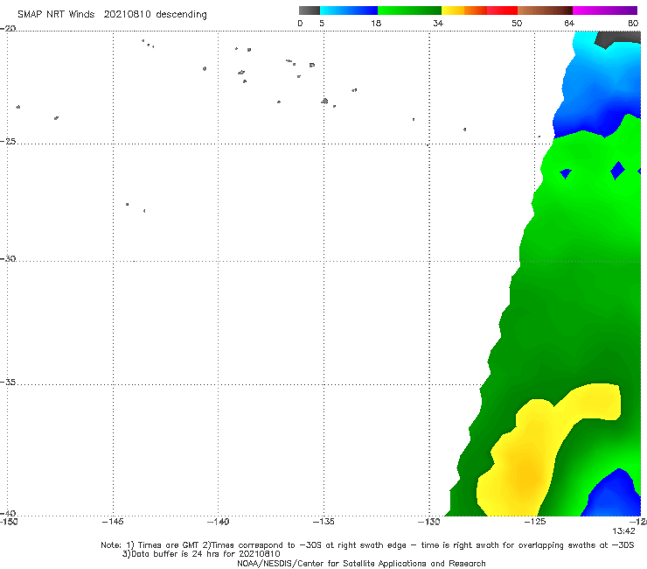The height and width of the screenshot is (569, 647).
Task: Click the 'NOAA/NESDIS/Center for Satellite Applications and Research' credit
Action: [x=361, y=564]
